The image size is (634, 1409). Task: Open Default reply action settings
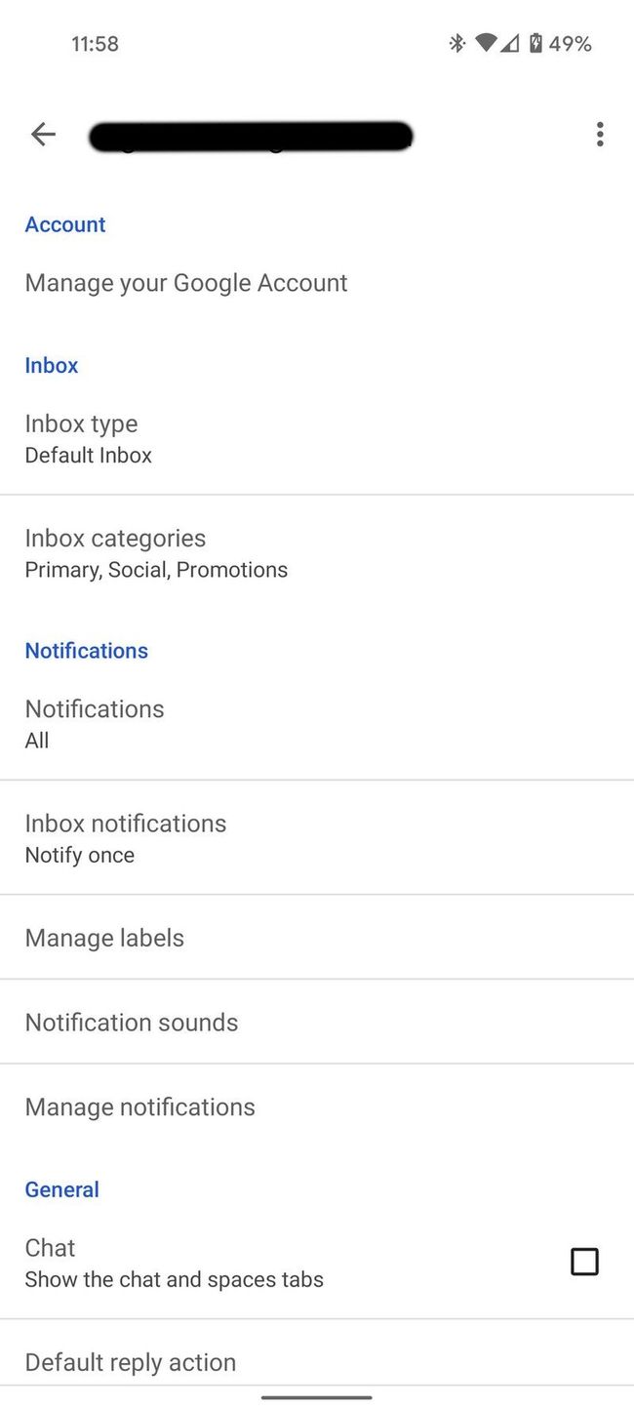click(x=317, y=1361)
